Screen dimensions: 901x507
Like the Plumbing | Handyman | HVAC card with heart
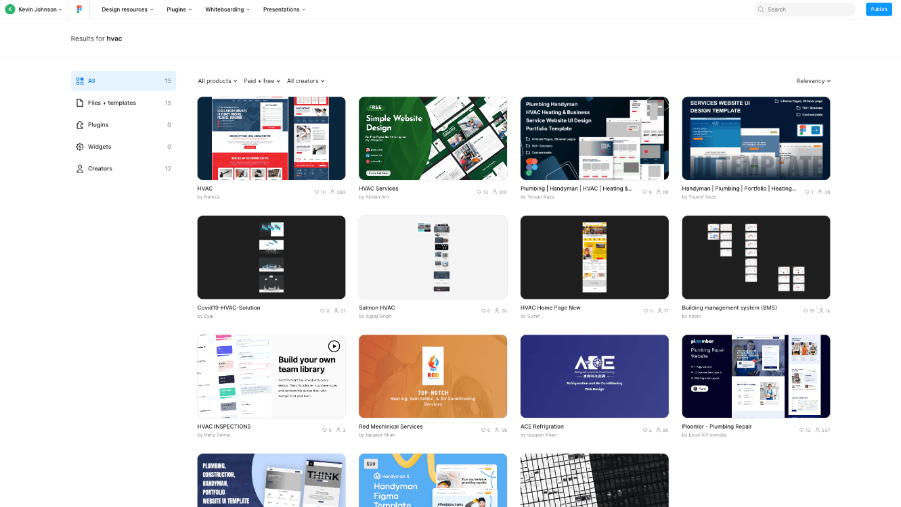coord(644,193)
